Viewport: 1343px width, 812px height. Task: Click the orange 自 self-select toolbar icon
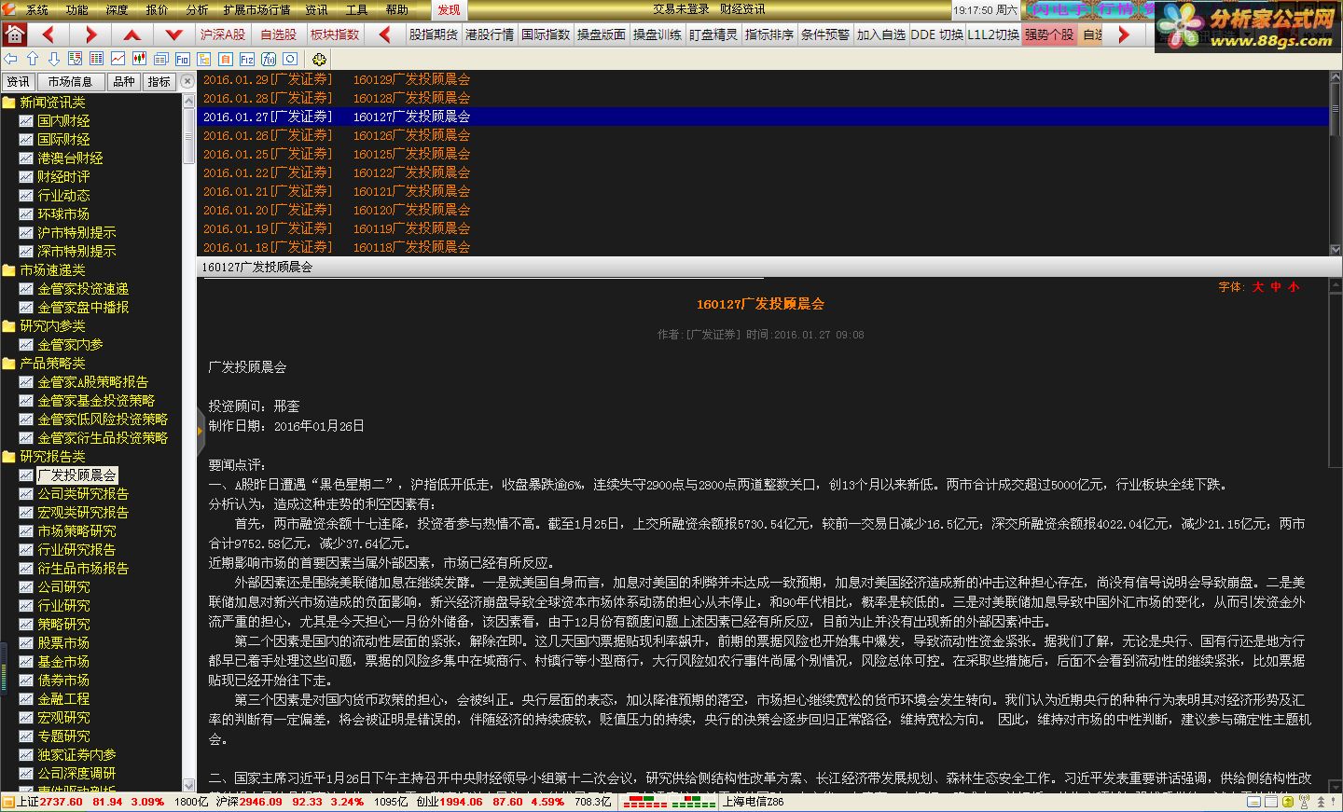225,59
